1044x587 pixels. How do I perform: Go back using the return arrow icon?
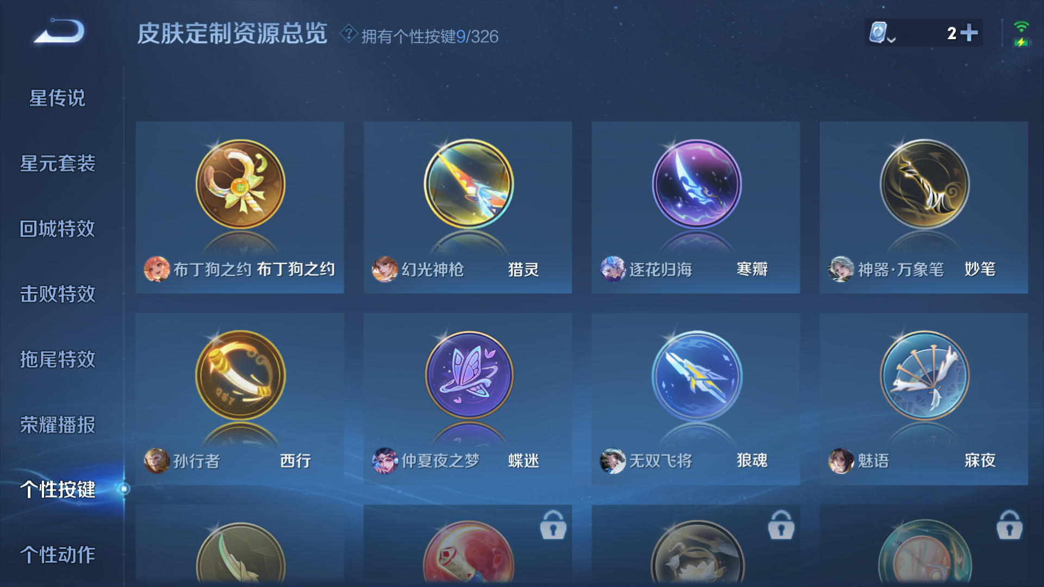click(59, 31)
